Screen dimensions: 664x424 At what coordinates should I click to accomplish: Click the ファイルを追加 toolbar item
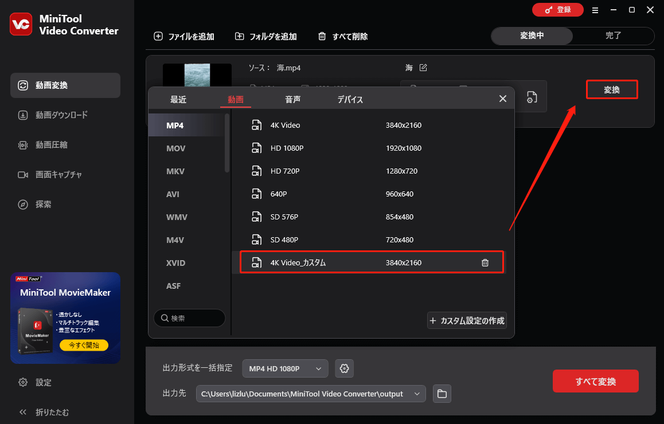[x=184, y=37]
